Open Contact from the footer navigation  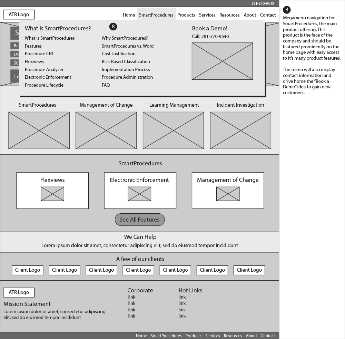click(x=268, y=335)
